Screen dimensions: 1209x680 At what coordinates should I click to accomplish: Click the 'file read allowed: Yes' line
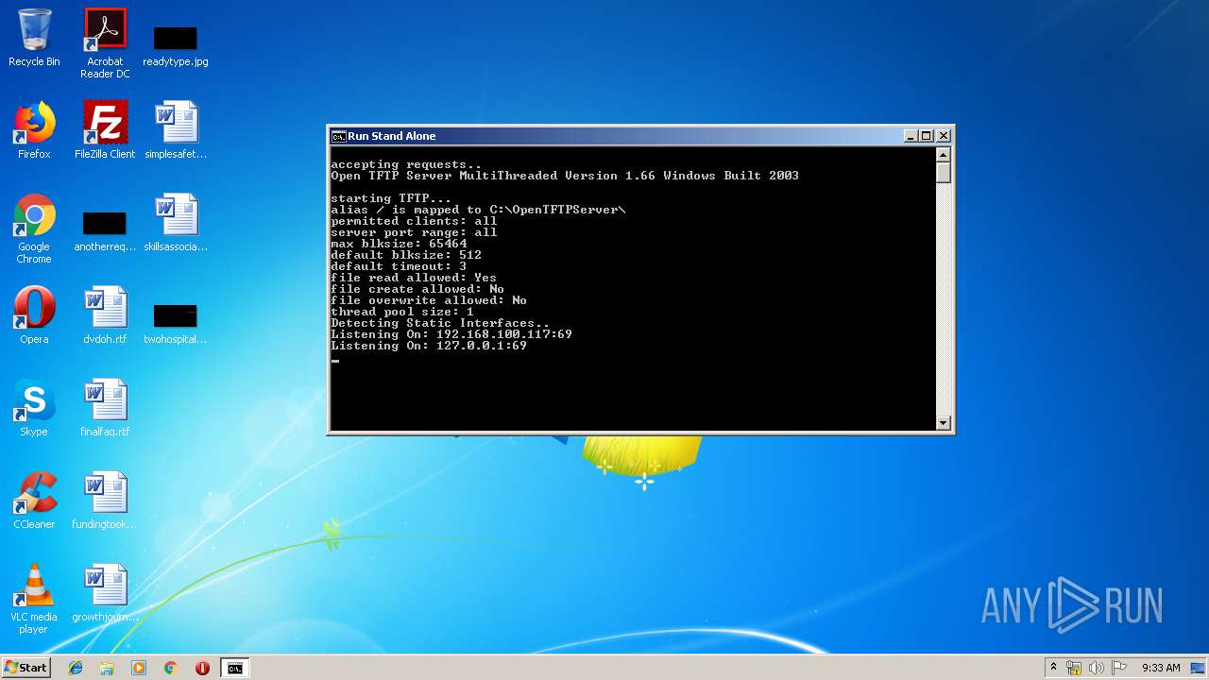point(414,278)
